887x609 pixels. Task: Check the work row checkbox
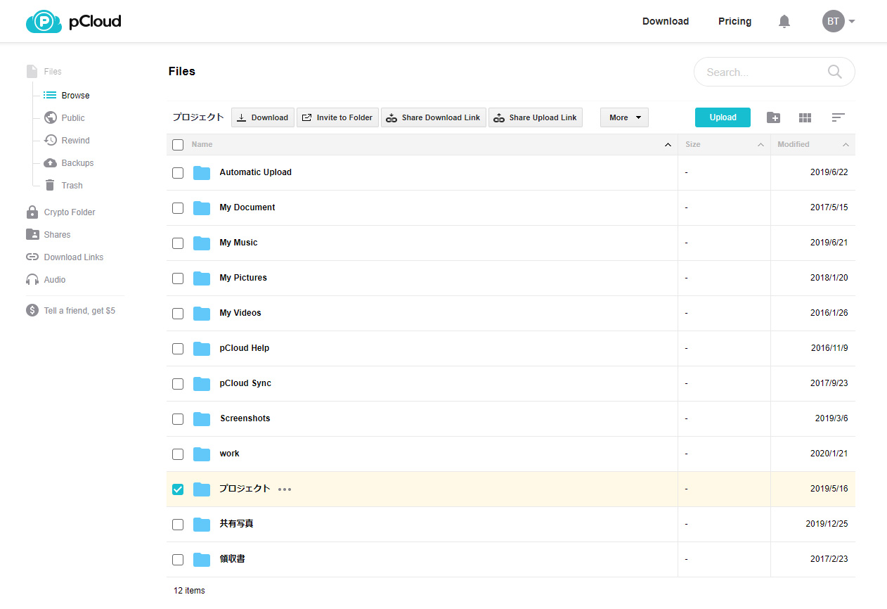click(x=178, y=454)
